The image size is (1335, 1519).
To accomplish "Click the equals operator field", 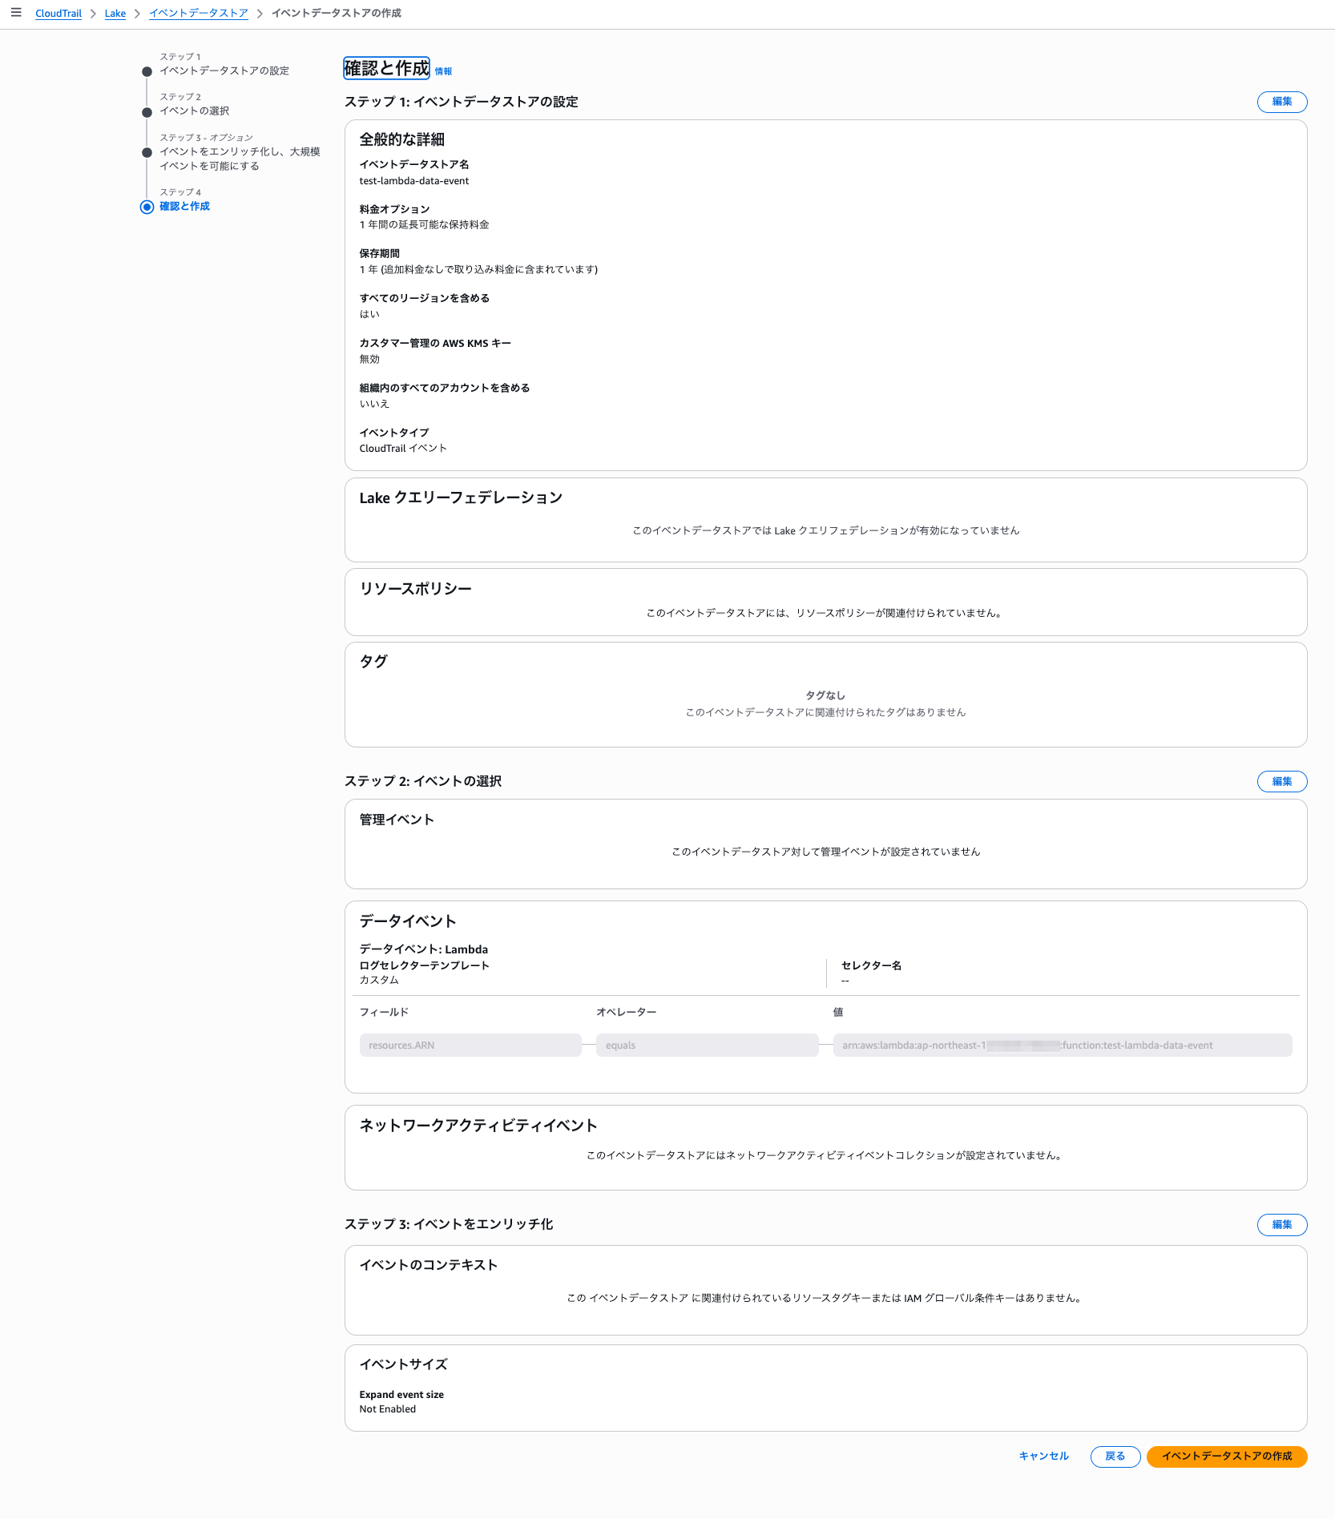I will tap(707, 1045).
